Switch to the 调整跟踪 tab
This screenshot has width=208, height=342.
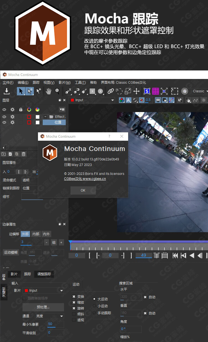click(44, 274)
